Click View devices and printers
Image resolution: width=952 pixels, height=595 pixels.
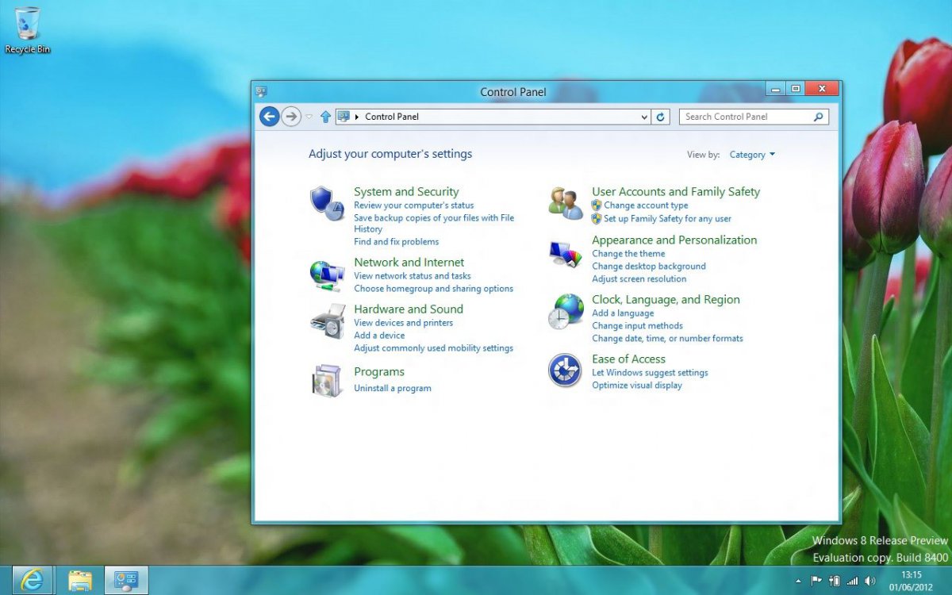coord(403,323)
